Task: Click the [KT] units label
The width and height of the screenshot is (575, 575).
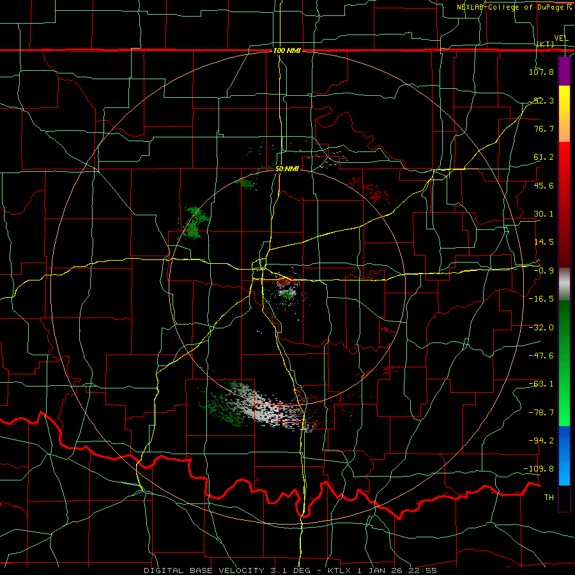Action: click(546, 44)
